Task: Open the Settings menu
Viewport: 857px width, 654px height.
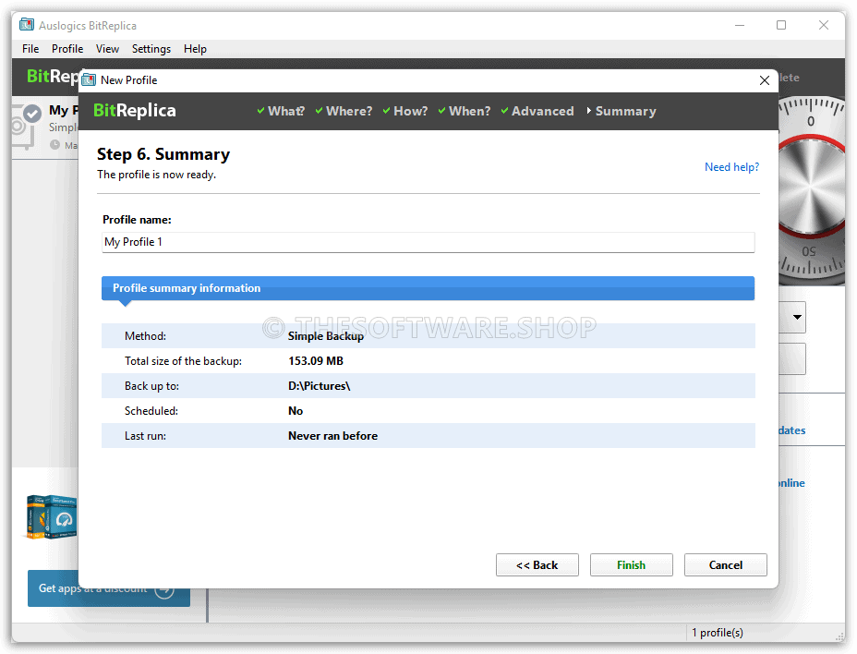Action: click(x=151, y=49)
